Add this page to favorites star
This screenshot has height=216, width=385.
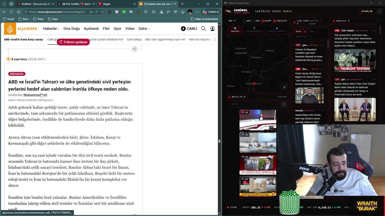[102, 12]
